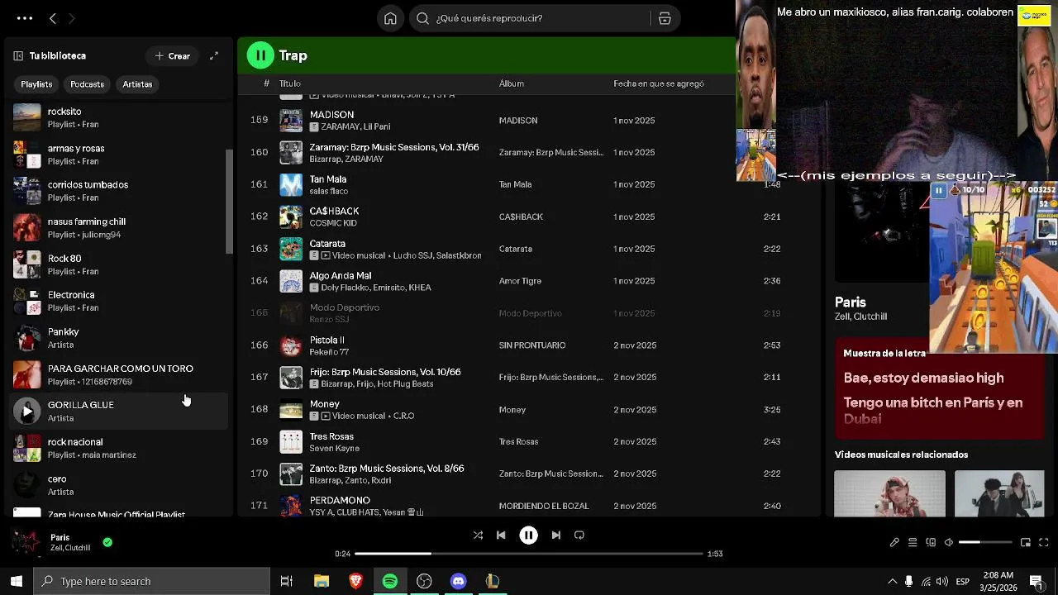Toggle the green saved checkmark for Paris
The image size is (1058, 595).
(107, 543)
